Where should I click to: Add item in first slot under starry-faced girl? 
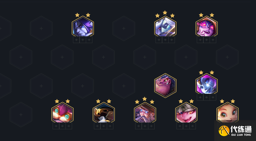click(200, 97)
